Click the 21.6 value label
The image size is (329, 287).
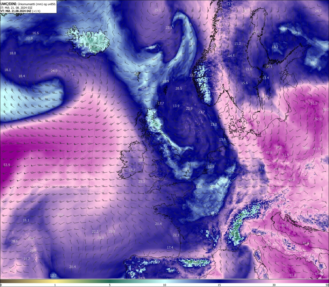[249, 69]
